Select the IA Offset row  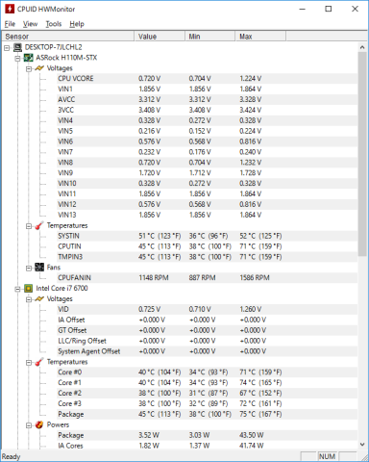pos(208,320)
